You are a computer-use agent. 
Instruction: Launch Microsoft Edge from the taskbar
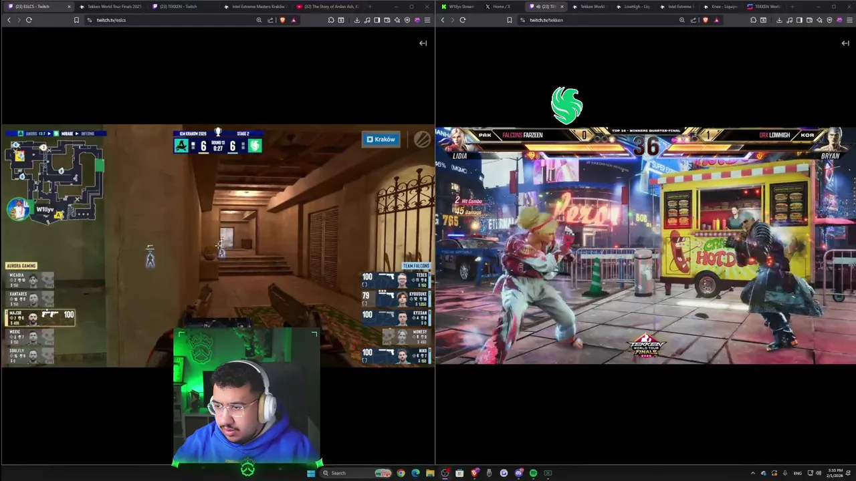coord(415,473)
